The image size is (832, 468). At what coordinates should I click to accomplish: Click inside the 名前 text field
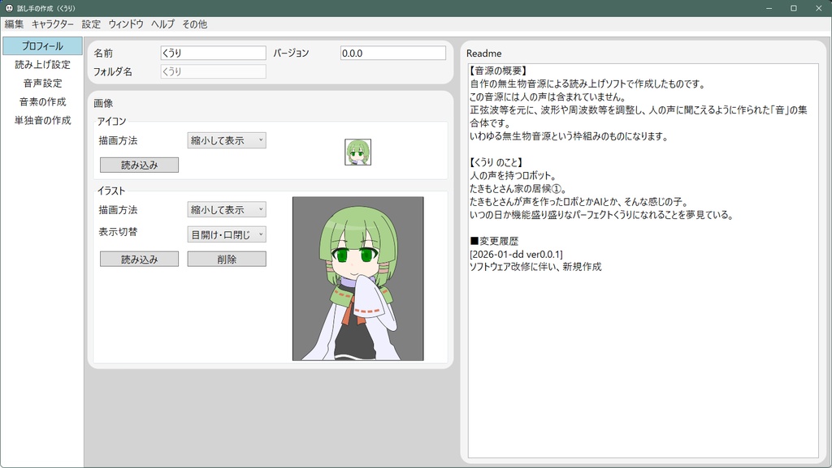pos(213,52)
